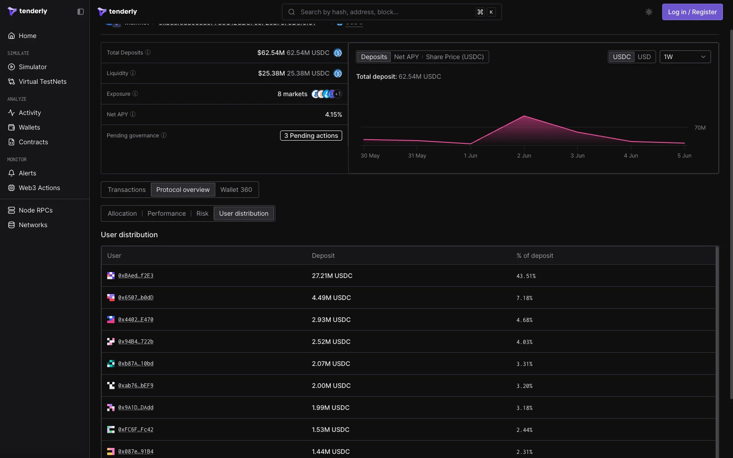This screenshot has height=458, width=733.
Task: Click the 27.21M USDC deposit value
Action: coord(332,276)
